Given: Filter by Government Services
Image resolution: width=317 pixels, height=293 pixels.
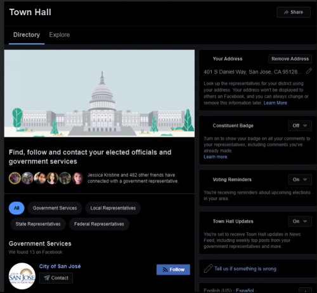Looking at the screenshot, I should tap(55, 208).
